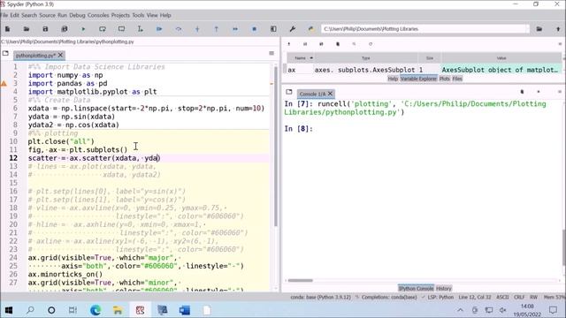Browse for a working directory
The image size is (566, 318).
[x=539, y=29]
